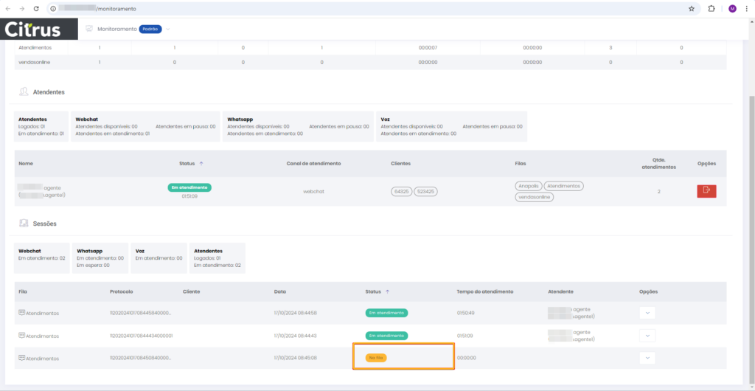Click the red agent logout button
The height and width of the screenshot is (391, 755).
tap(706, 190)
